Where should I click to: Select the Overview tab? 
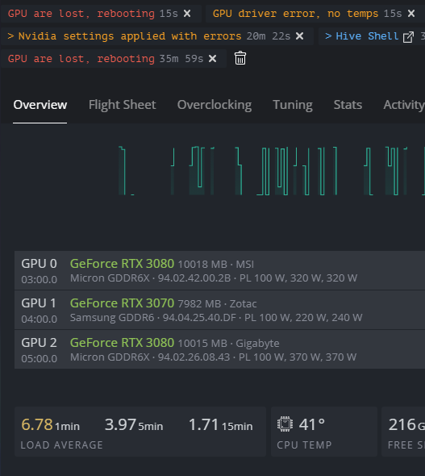tap(40, 105)
